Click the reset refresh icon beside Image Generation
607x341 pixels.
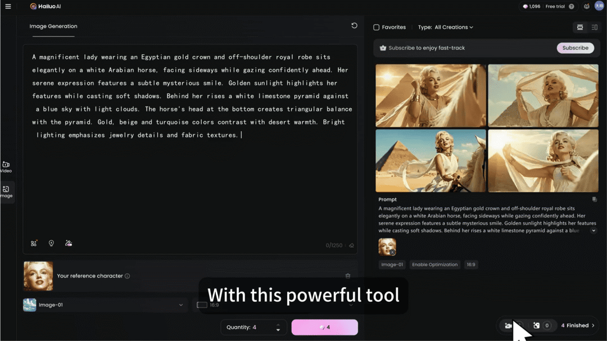pyautogui.click(x=354, y=25)
